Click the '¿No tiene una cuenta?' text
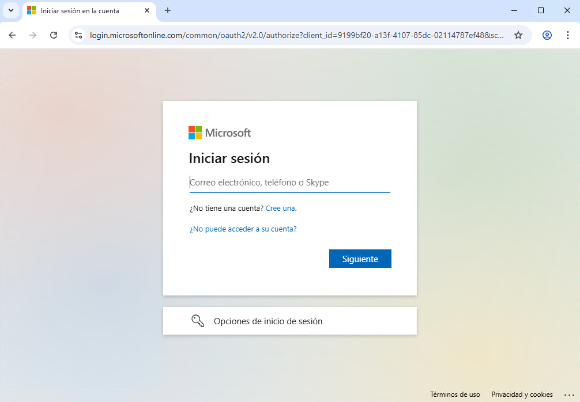This screenshot has height=402, width=580. pyautogui.click(x=227, y=208)
